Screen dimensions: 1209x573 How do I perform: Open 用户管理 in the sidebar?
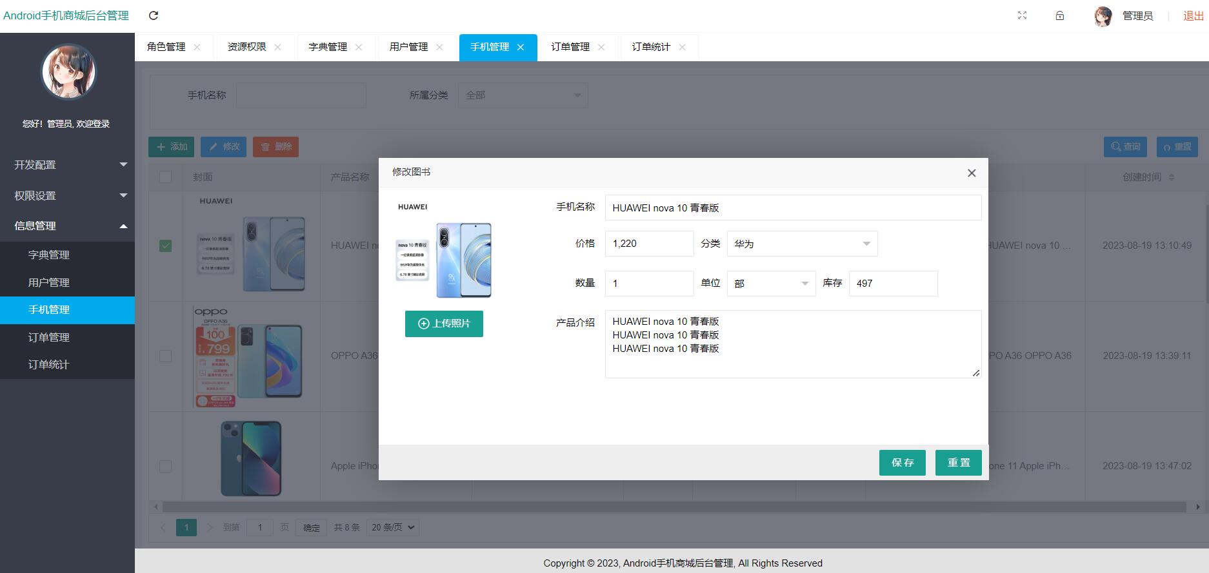[67, 282]
